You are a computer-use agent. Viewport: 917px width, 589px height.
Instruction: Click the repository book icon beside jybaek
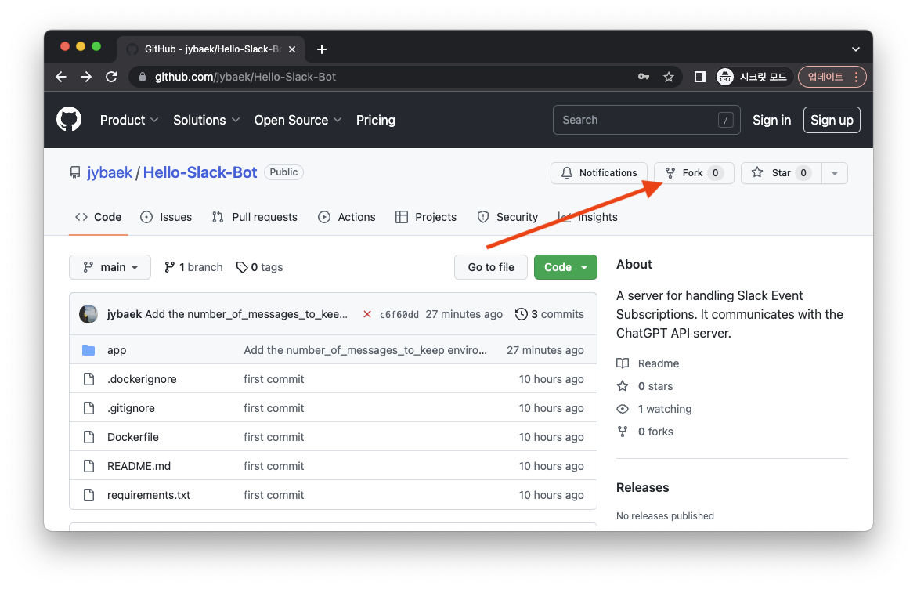click(75, 172)
